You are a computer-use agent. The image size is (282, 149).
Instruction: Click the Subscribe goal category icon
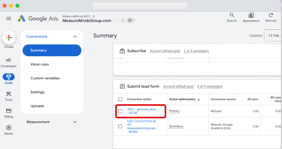(x=122, y=51)
